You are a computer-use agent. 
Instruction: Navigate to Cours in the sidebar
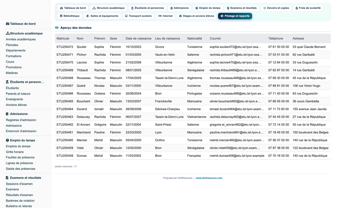coord(10,62)
